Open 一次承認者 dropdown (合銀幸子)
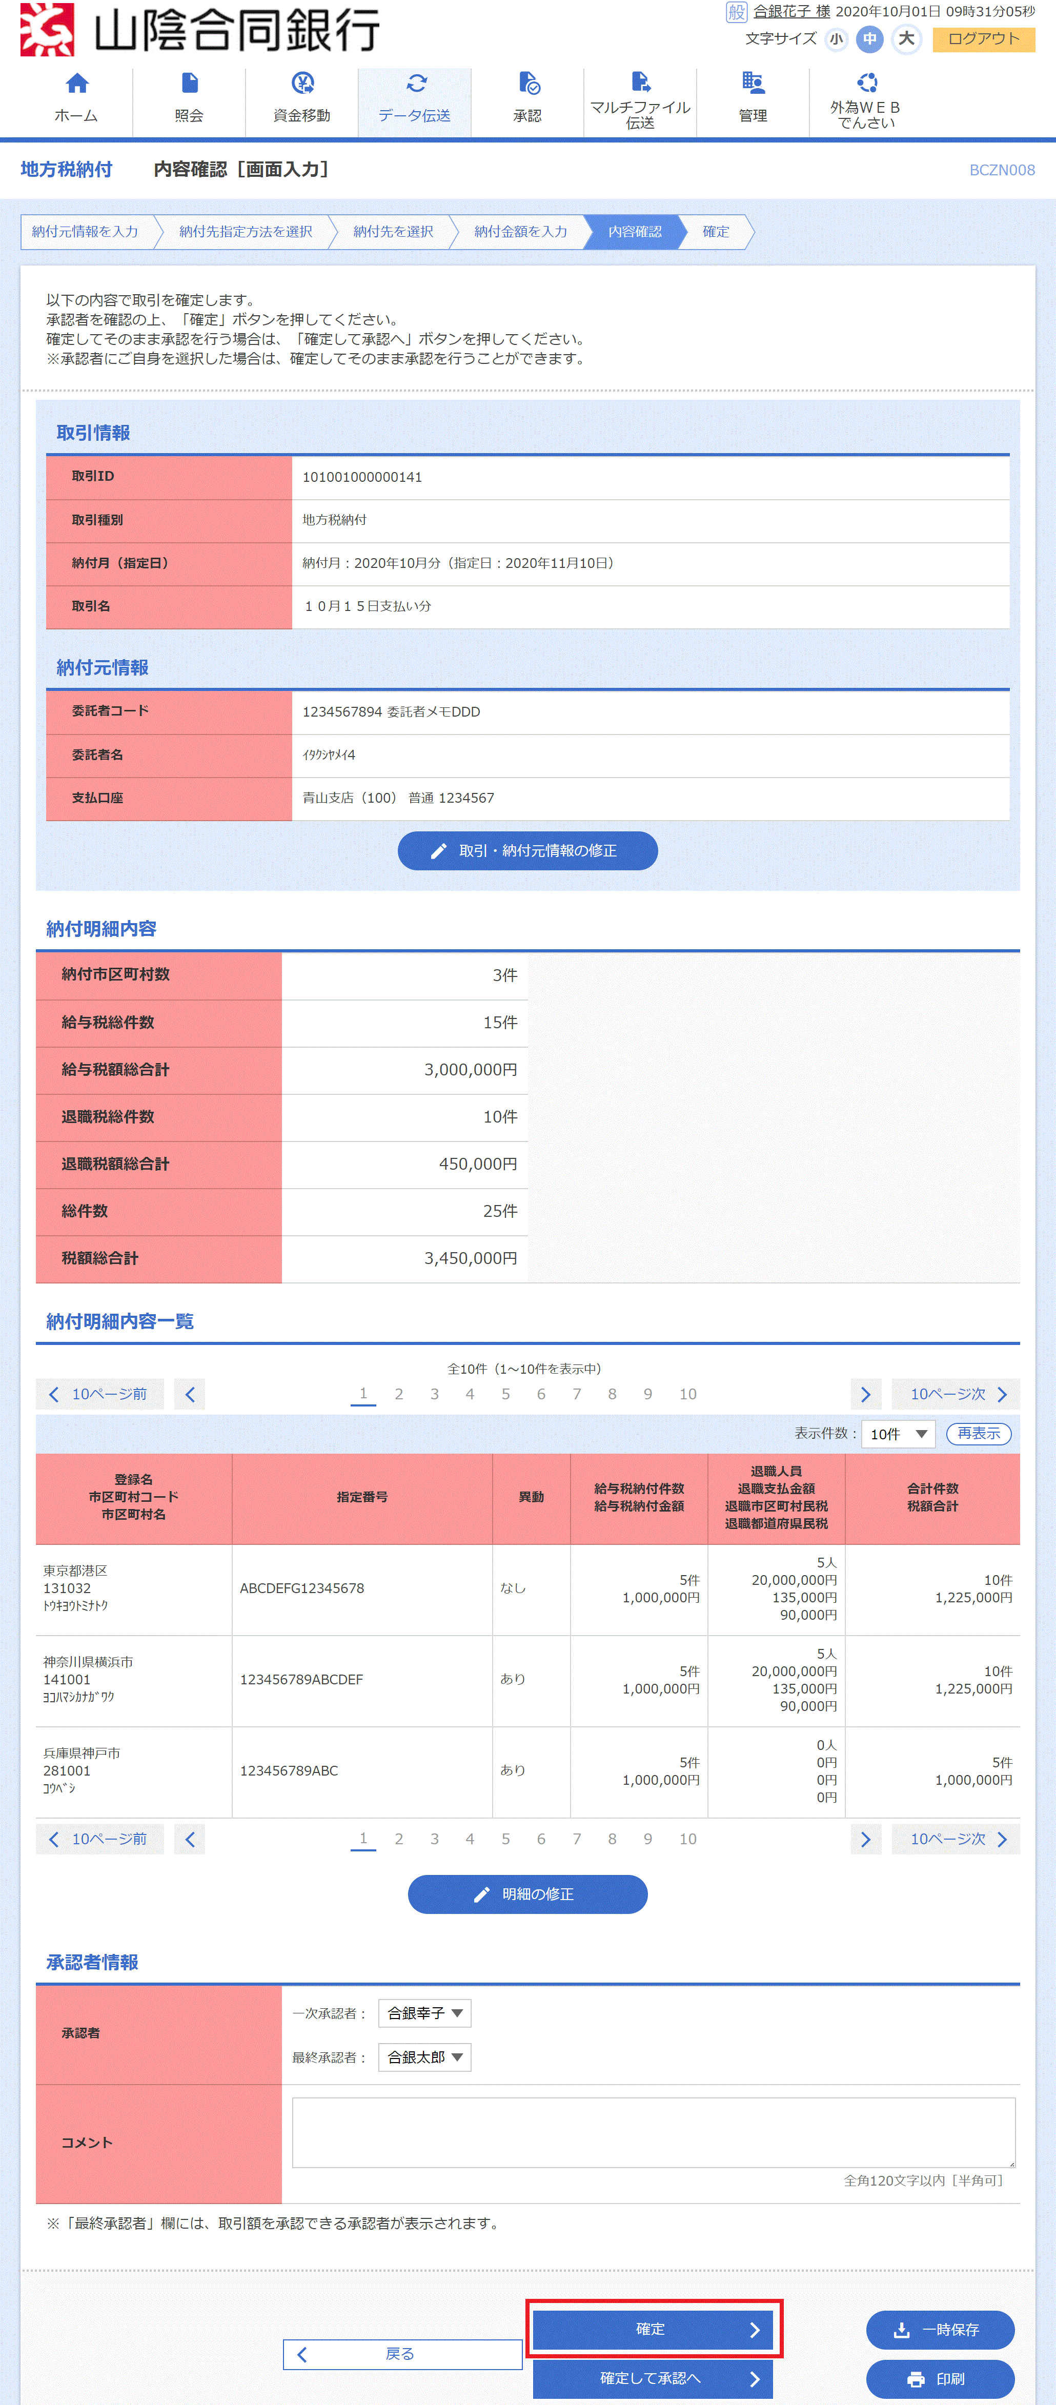 (424, 2013)
